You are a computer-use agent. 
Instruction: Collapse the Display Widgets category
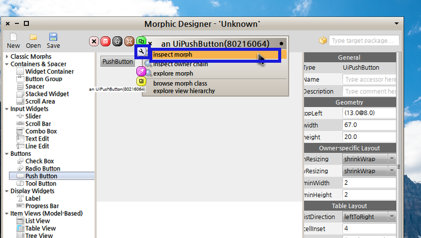[x=7, y=191]
